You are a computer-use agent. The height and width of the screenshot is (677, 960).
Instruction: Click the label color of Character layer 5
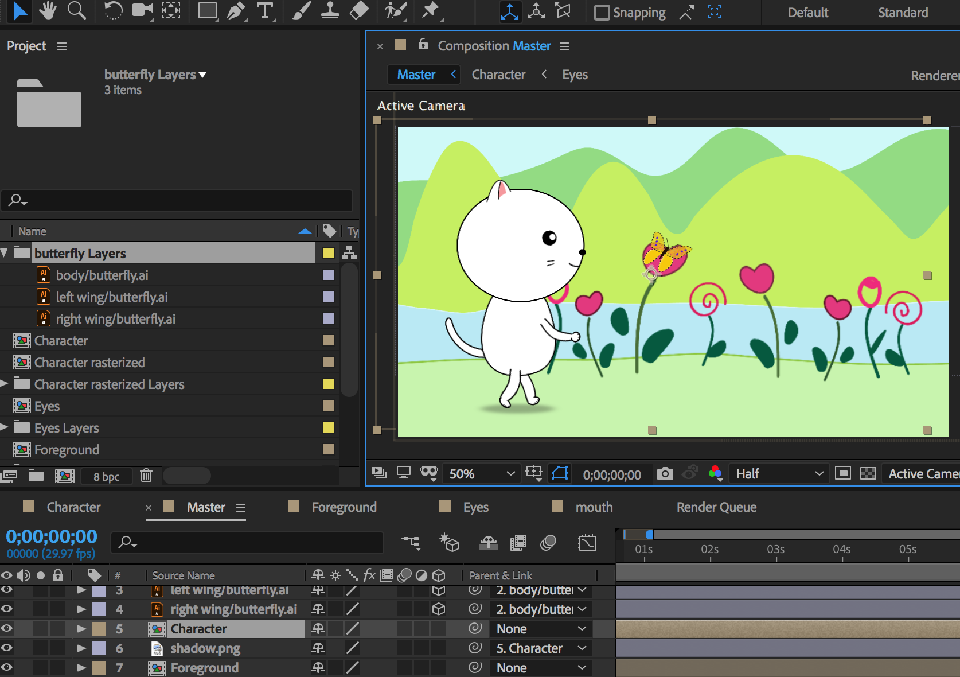tap(99, 629)
